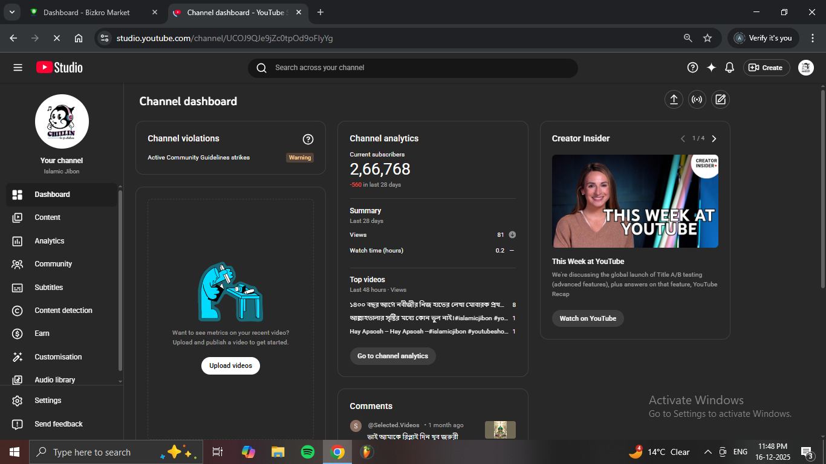
Task: Open the tab search dropdown arrow
Action: 11,12
